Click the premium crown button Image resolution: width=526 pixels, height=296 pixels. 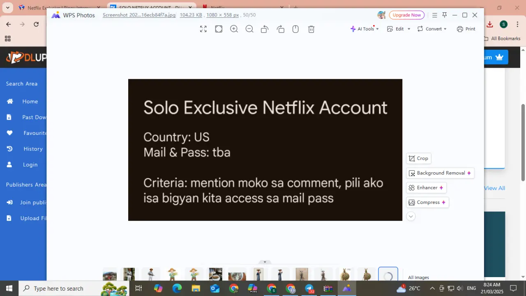pyautogui.click(x=496, y=57)
